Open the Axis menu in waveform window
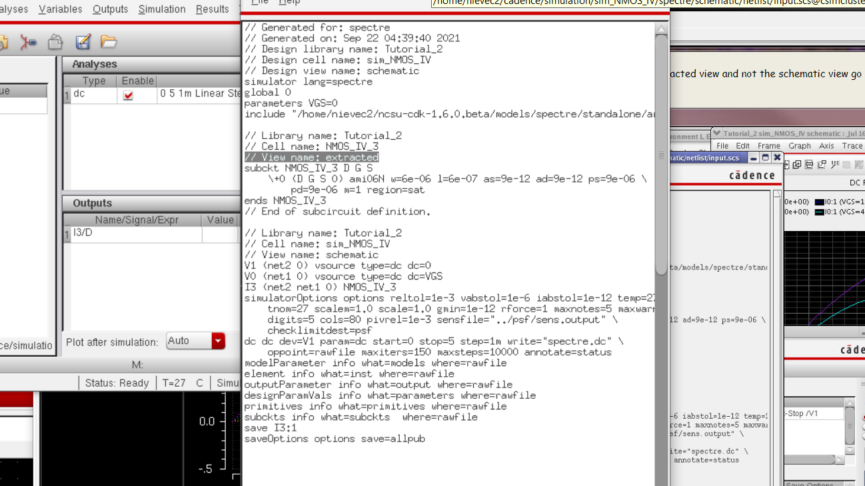Viewport: 865px width, 486px height. 826,146
